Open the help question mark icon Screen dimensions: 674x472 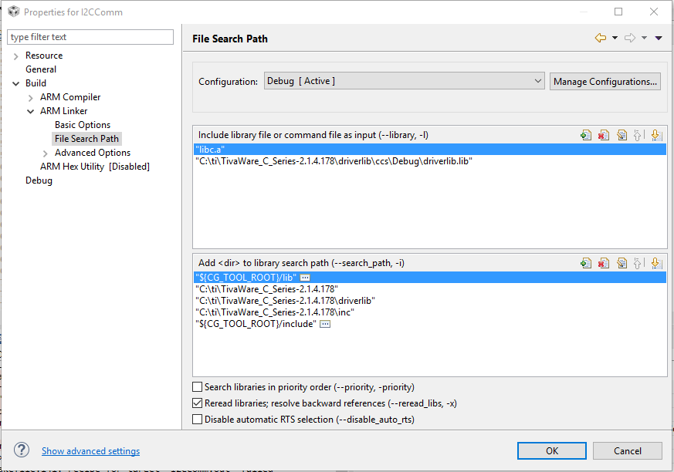(x=22, y=450)
